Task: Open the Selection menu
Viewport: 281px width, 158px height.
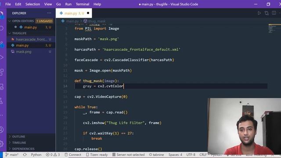Action: 32,4
